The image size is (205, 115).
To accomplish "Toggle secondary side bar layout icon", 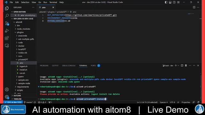I will (x=174, y=2).
